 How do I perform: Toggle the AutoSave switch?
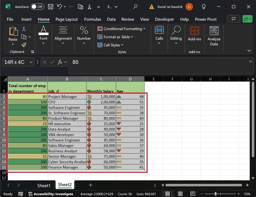(x=37, y=6)
